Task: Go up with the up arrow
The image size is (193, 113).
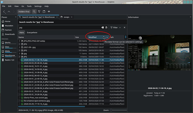Action: [9, 12]
